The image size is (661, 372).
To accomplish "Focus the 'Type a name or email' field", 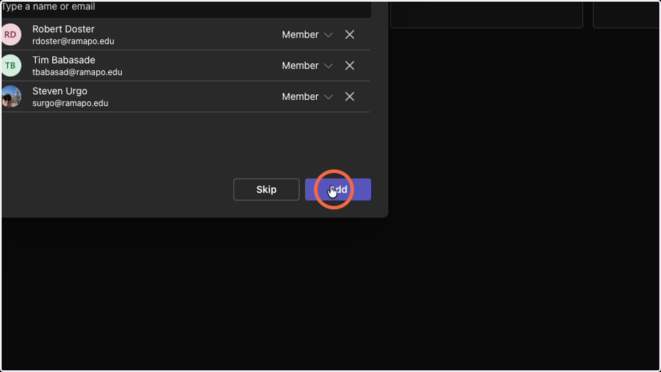I will tap(186, 8).
